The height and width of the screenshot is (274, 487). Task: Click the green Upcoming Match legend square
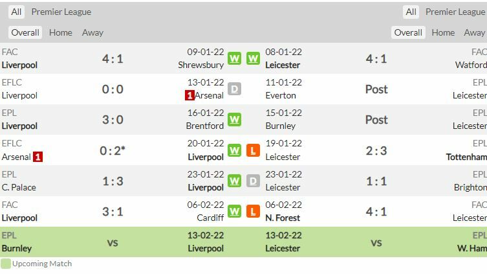tap(6, 264)
